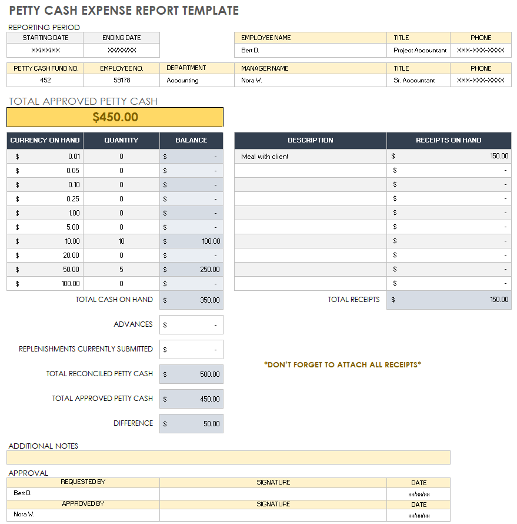Image resolution: width=517 pixels, height=524 pixels.
Task: Select manager name cell Nora W.
Action: 311,80
